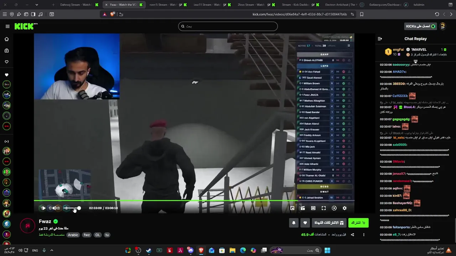
Task: Show hidden system tray icons
Action: click(x=52, y=250)
